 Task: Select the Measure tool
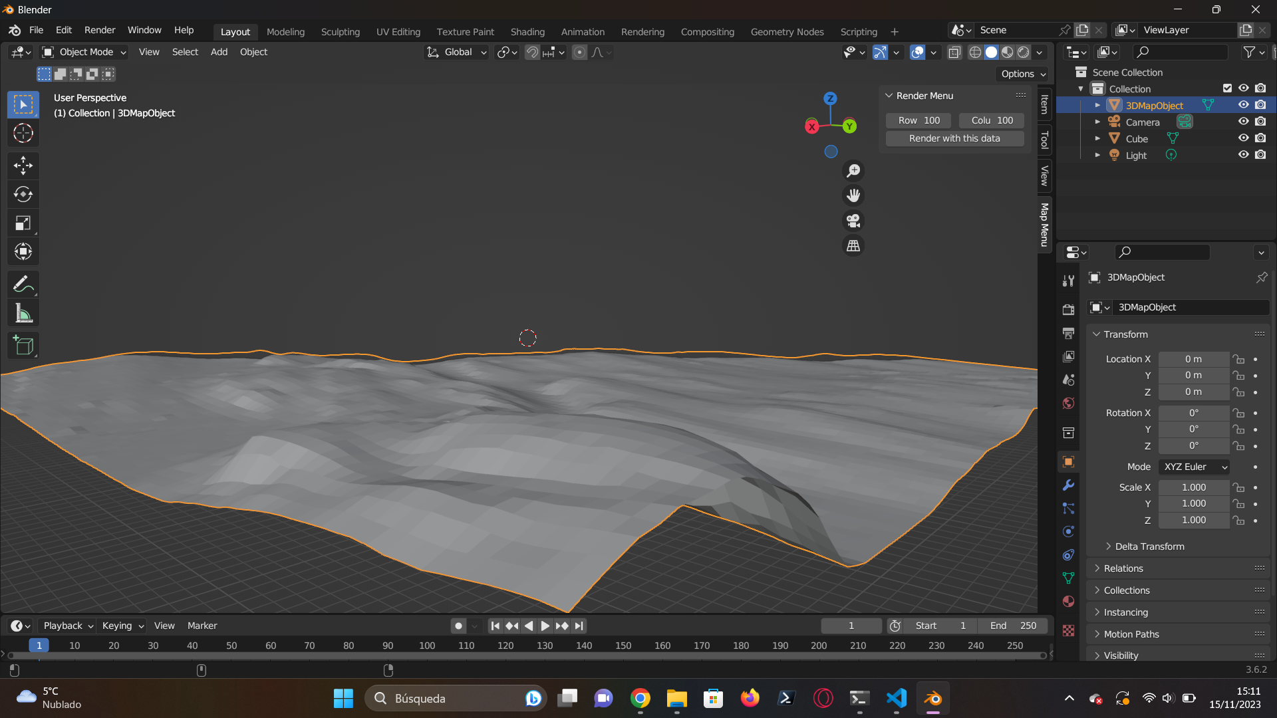point(23,313)
